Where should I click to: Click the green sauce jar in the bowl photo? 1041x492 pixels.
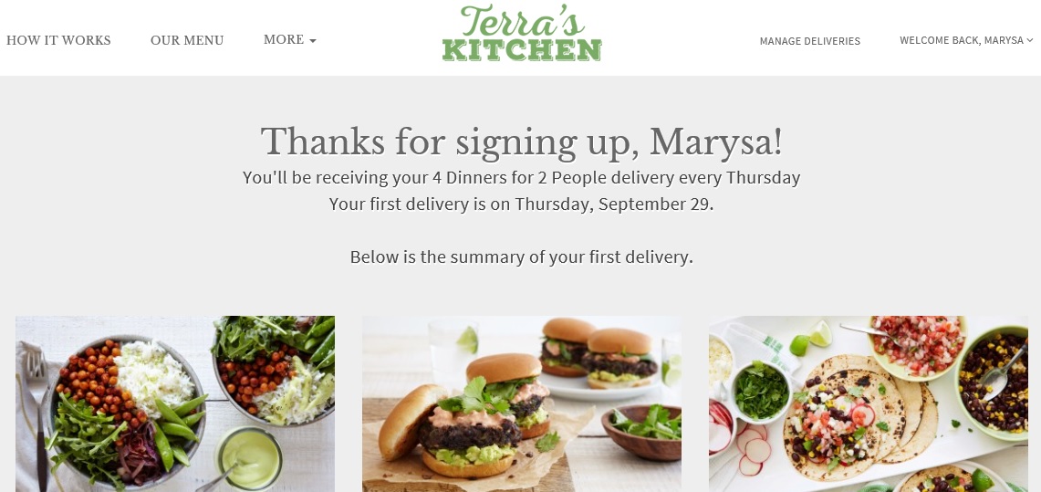point(249,456)
